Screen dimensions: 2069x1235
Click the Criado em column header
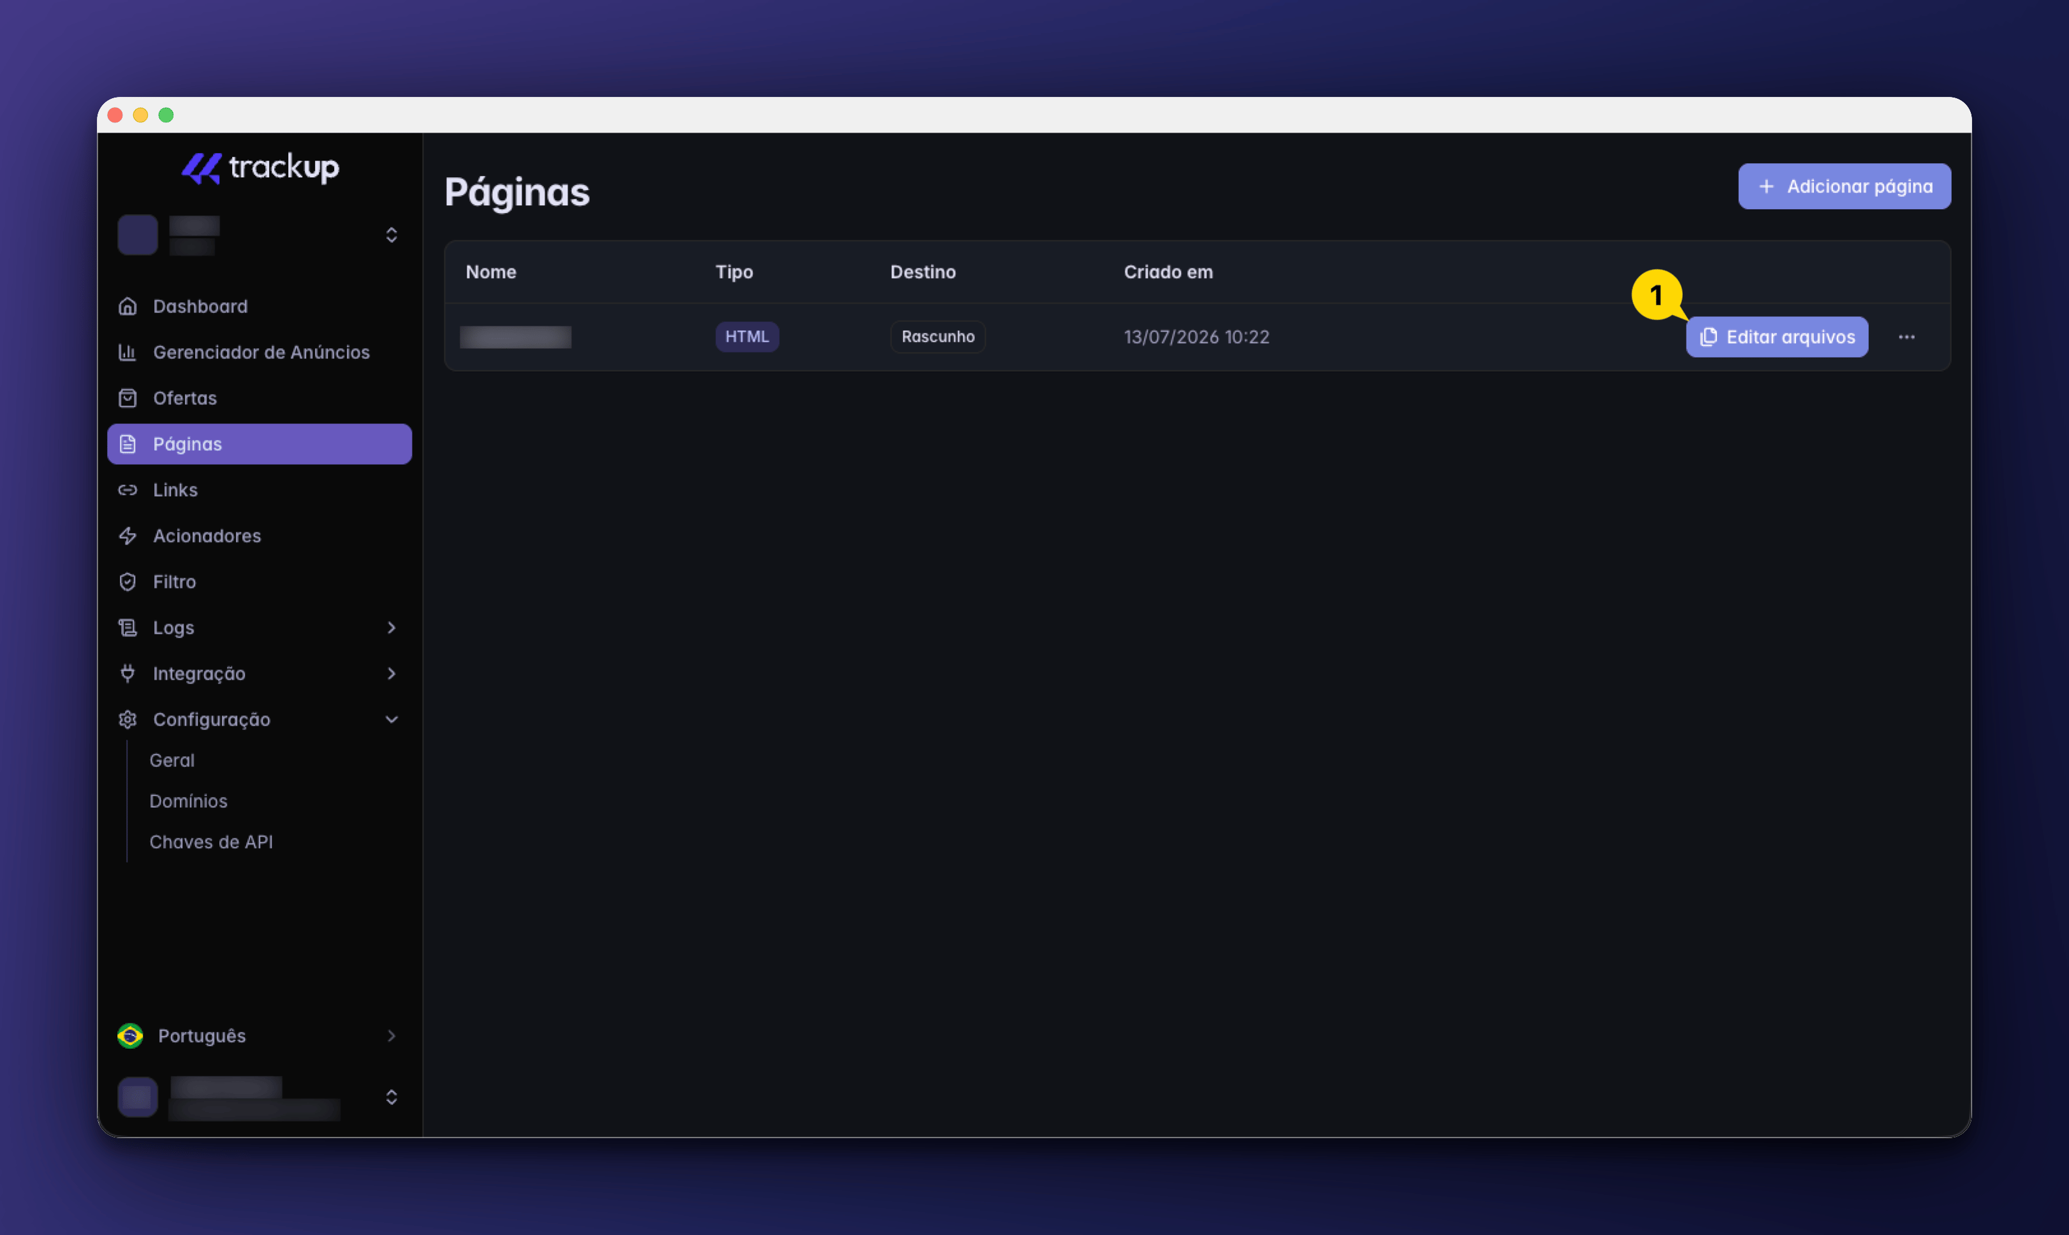1167,272
